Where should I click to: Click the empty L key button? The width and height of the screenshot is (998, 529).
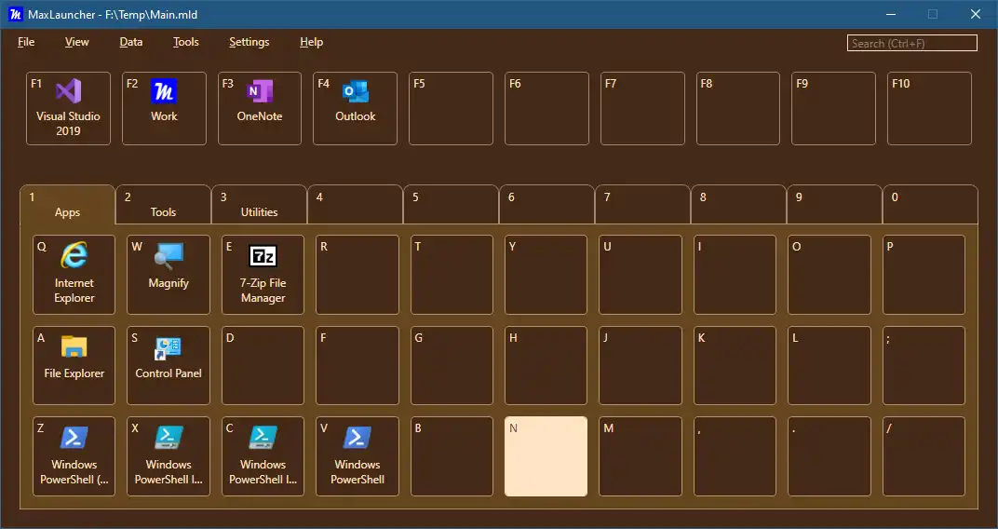(x=829, y=365)
